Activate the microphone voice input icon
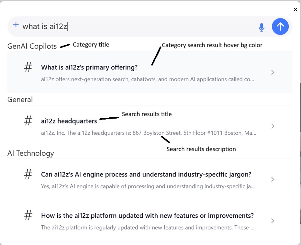Screen dimensions: 301x245 tap(261, 27)
